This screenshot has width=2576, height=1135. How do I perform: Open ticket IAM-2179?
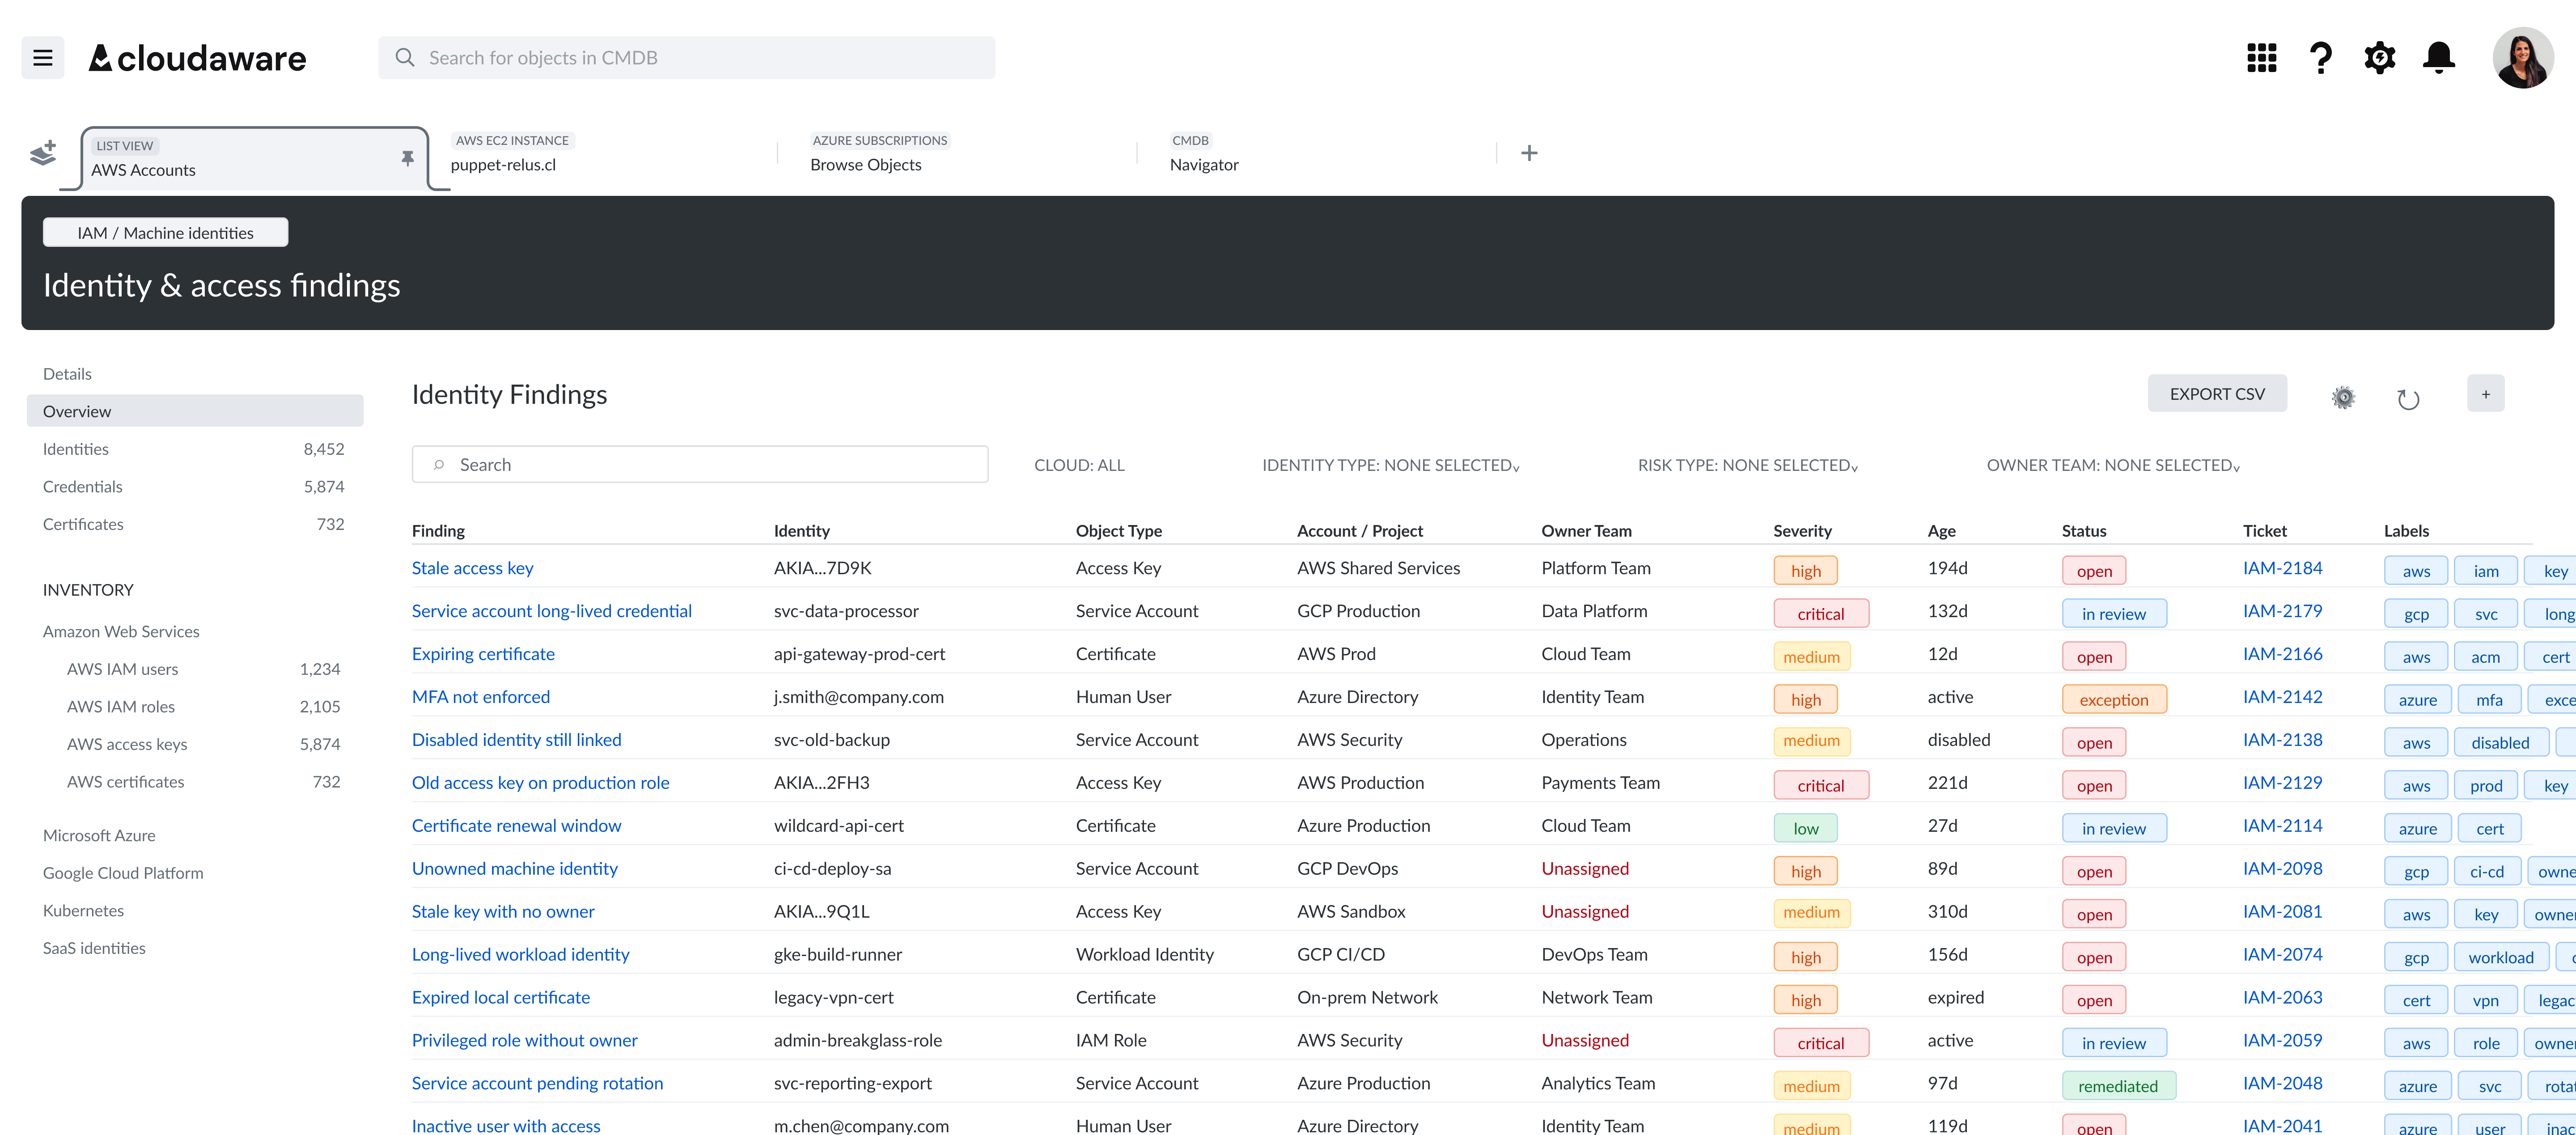point(2282,611)
